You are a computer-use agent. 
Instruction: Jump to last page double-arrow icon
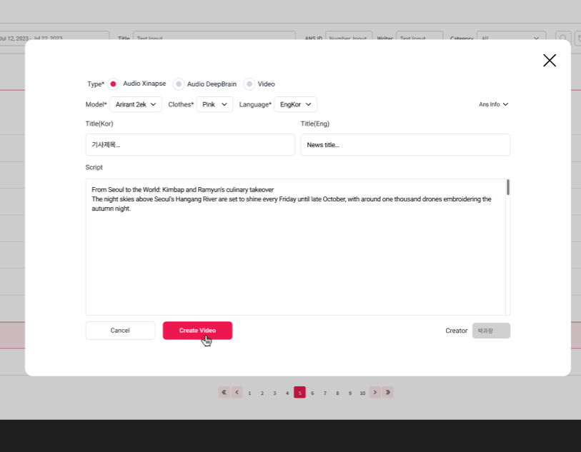[388, 392]
